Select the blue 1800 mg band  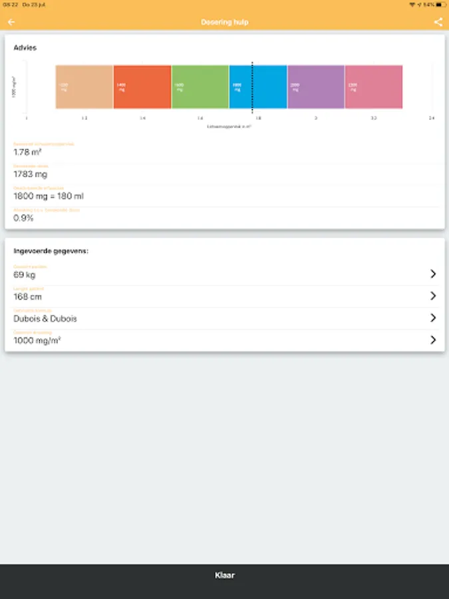(x=239, y=87)
